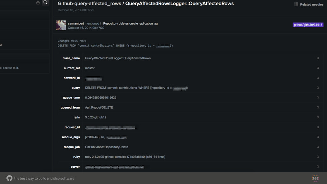Viewport: 327px width, 184px height.
Task: Search by current_ref value magnifier
Action: (318, 68)
